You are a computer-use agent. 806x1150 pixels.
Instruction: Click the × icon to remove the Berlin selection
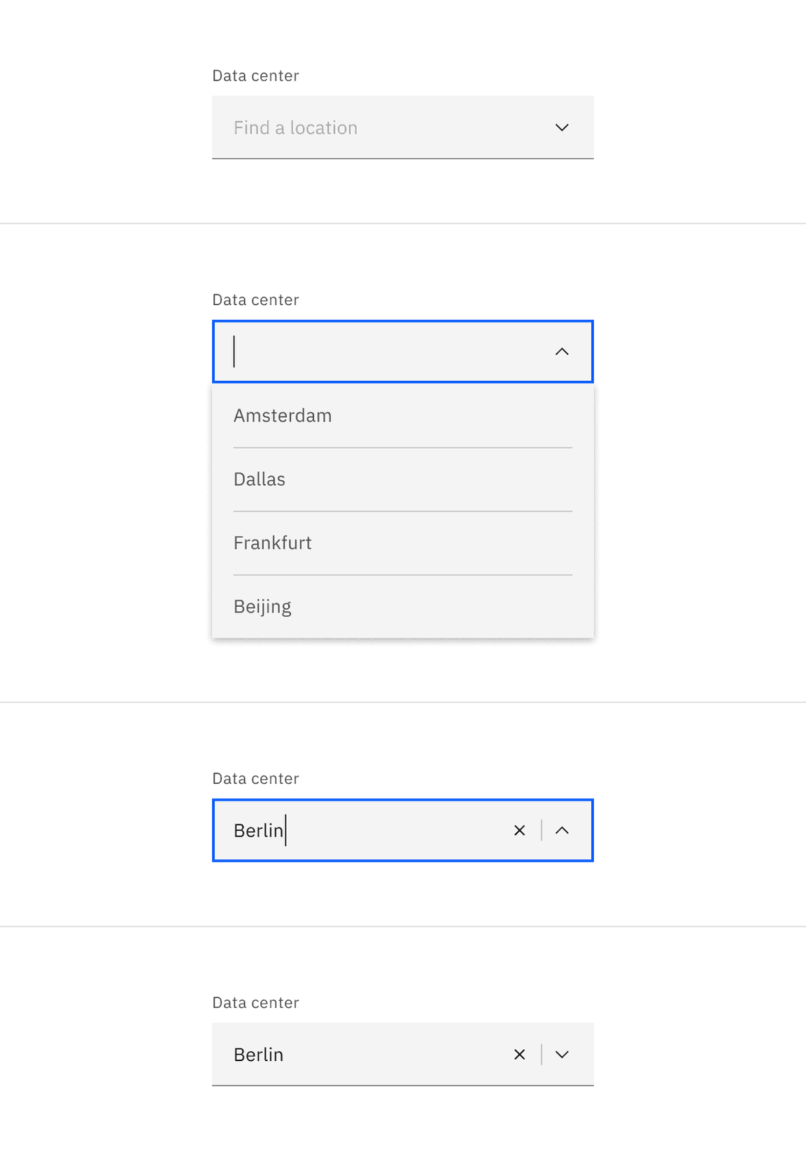tap(520, 830)
